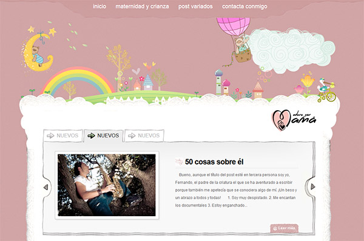364x241 pixels.
Task: Open maternidad y crianza menu
Action: (142, 7)
